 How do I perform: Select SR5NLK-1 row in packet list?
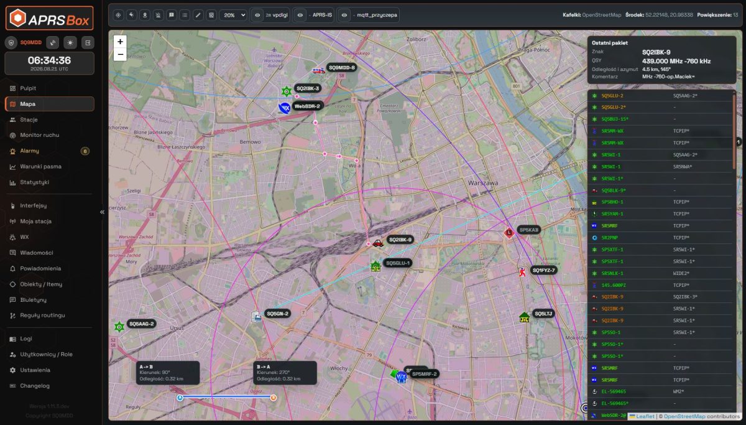[x=661, y=273]
